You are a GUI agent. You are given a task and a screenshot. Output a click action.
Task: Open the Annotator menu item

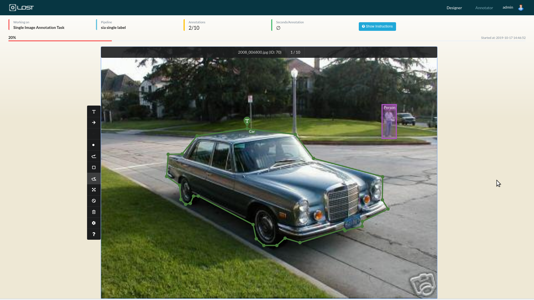[x=484, y=8]
